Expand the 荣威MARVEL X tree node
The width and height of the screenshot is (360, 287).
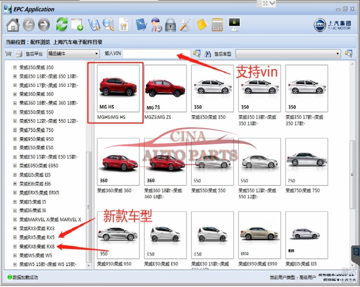pyautogui.click(x=15, y=219)
